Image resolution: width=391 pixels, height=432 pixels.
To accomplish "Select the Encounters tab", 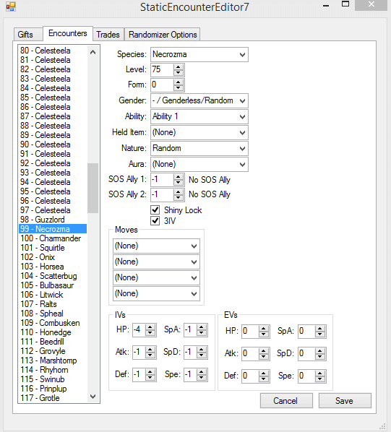I will [x=68, y=33].
